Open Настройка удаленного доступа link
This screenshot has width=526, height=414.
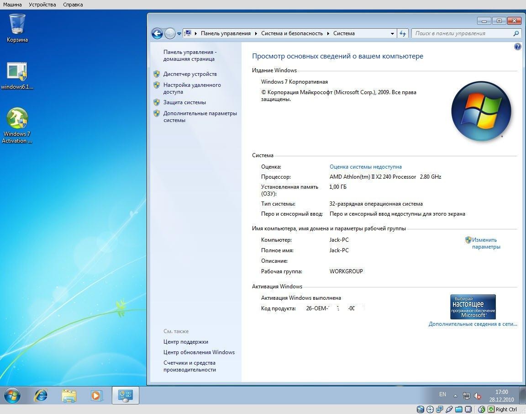192,88
